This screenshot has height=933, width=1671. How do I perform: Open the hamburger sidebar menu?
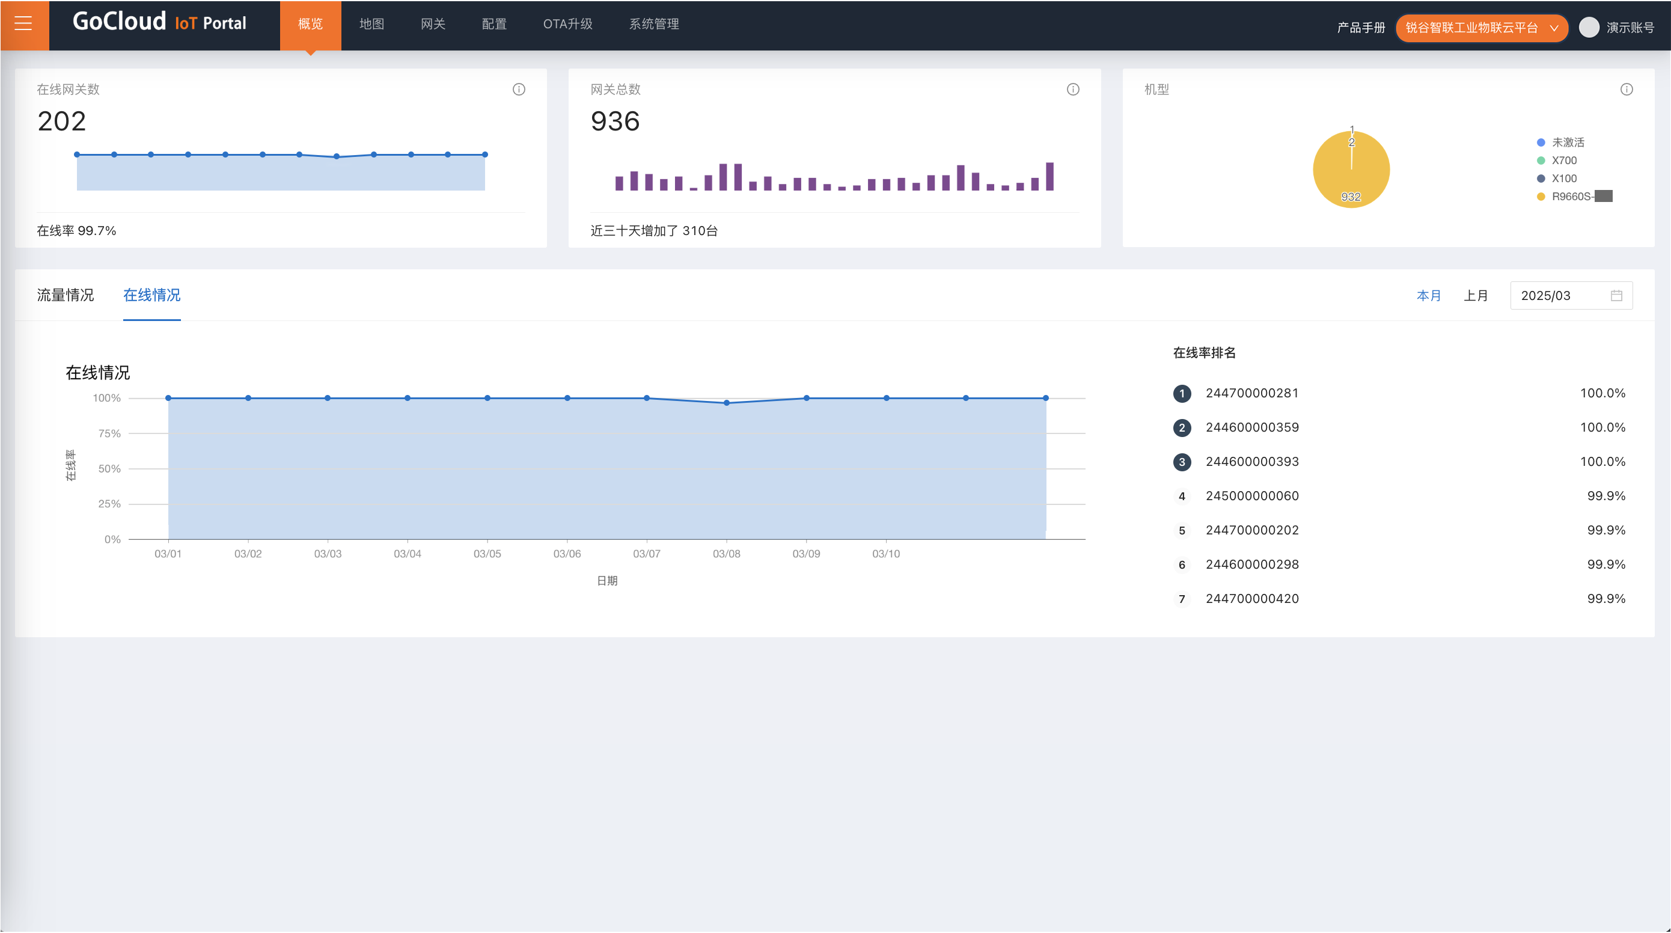click(x=23, y=25)
